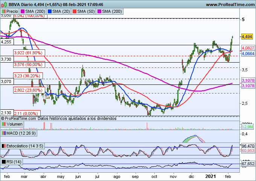
Task: Click the Fibonacci label 5,042 (100,00%)
Action: (x=30, y=16)
